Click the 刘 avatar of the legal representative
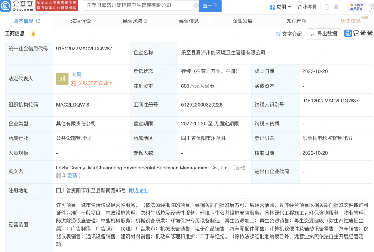This screenshot has height=252, width=374. click(x=62, y=79)
